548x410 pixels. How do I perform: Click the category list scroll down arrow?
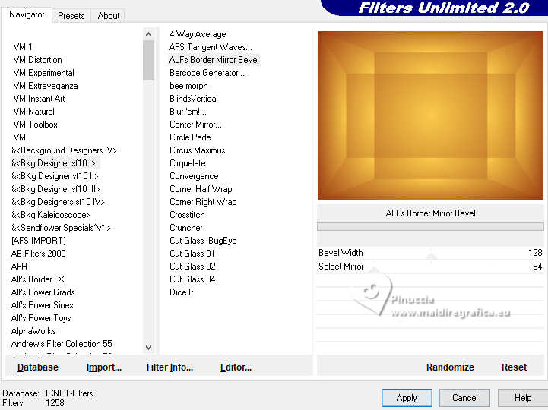click(x=148, y=348)
